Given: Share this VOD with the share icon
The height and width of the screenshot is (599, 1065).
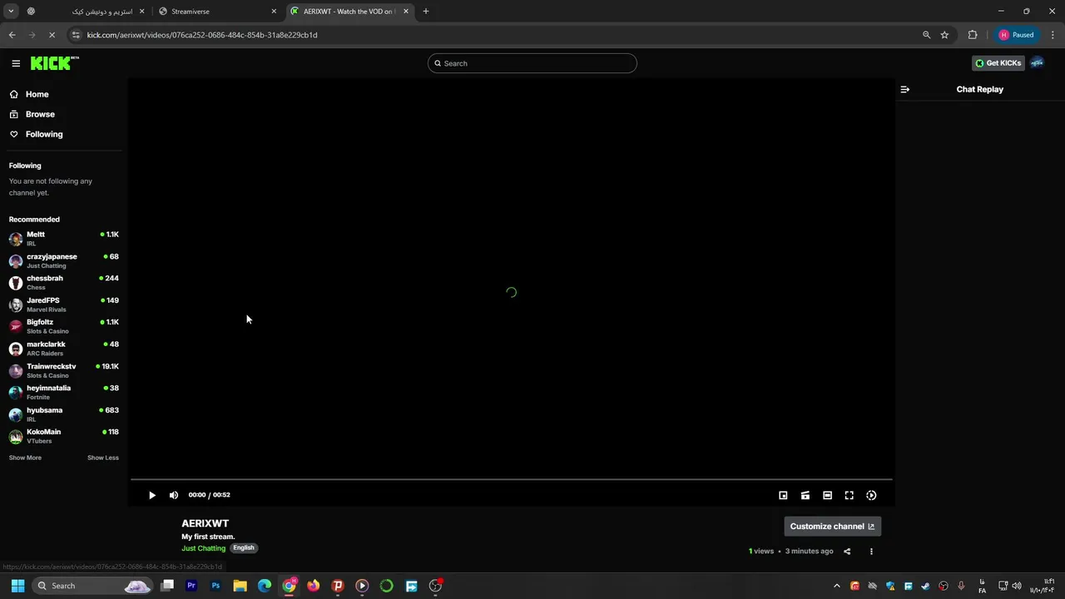Looking at the screenshot, I should 847,551.
